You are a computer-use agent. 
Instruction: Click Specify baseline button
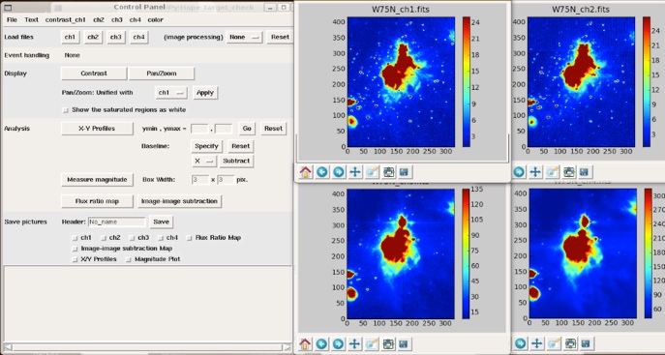click(x=206, y=146)
